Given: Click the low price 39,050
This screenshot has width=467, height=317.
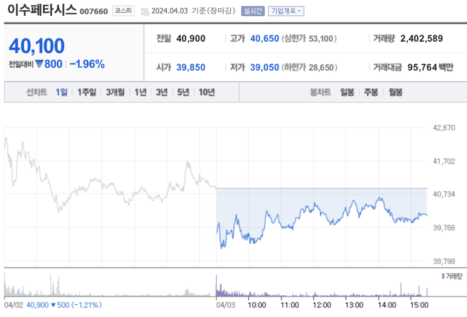Looking at the screenshot, I should (265, 67).
